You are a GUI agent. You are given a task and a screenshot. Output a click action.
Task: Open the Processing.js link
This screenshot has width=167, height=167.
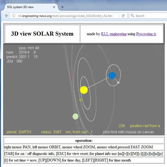(x=146, y=34)
